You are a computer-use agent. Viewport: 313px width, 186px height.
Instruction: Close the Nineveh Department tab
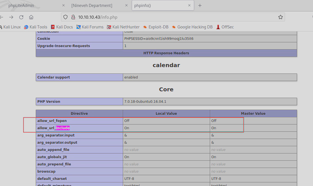(126, 6)
